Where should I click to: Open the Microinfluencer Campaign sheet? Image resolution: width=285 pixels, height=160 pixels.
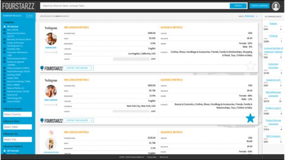click(273, 94)
